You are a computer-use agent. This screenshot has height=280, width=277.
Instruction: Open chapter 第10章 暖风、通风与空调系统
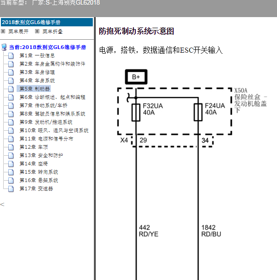[54, 131]
